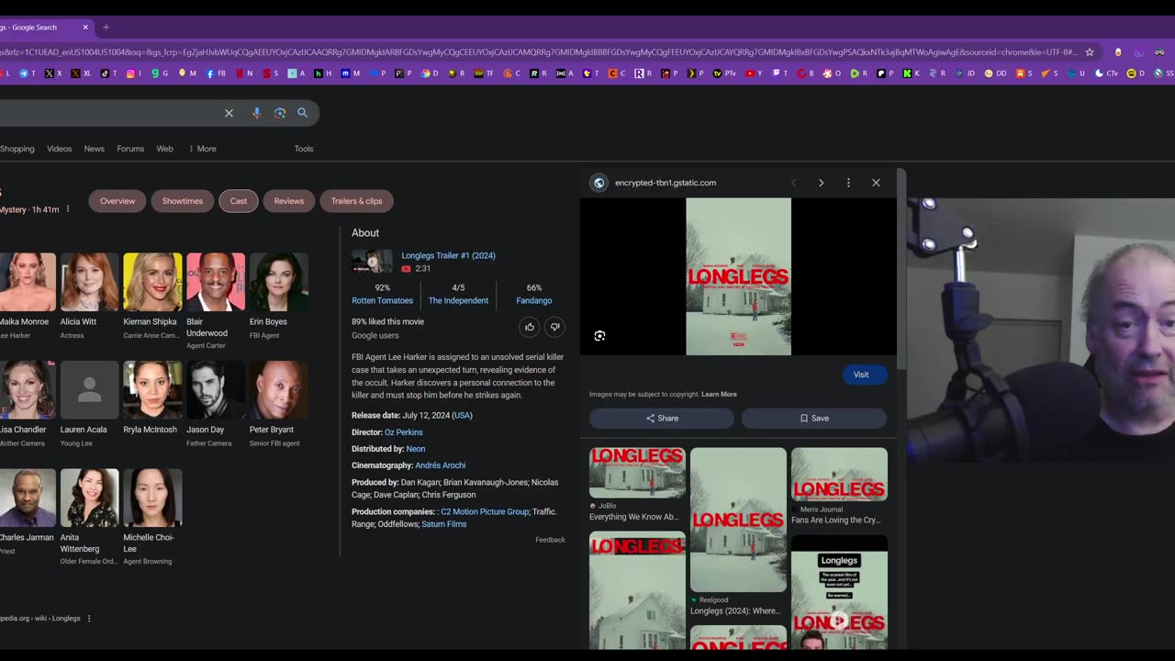Start voice search with the microphone icon
Screen dimensions: 1175x661
click(256, 113)
